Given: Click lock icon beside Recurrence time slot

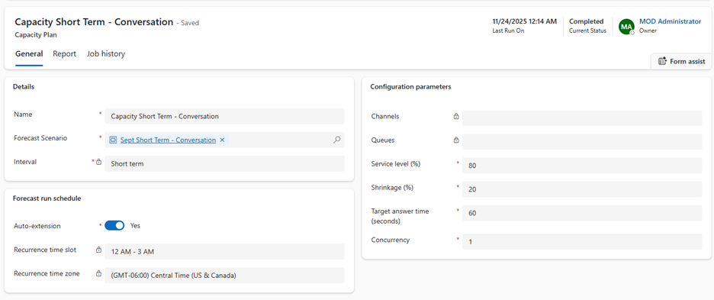Looking at the screenshot, I should tap(99, 250).
